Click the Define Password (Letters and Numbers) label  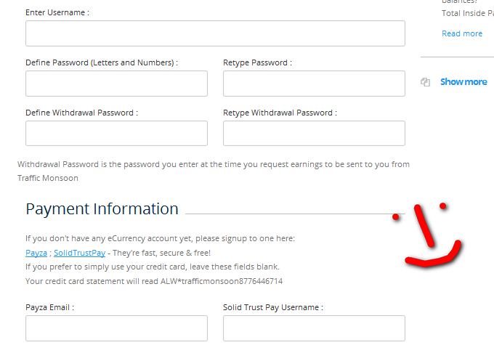point(102,62)
